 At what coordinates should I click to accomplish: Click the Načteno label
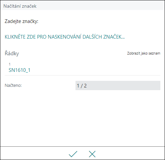click(13, 85)
